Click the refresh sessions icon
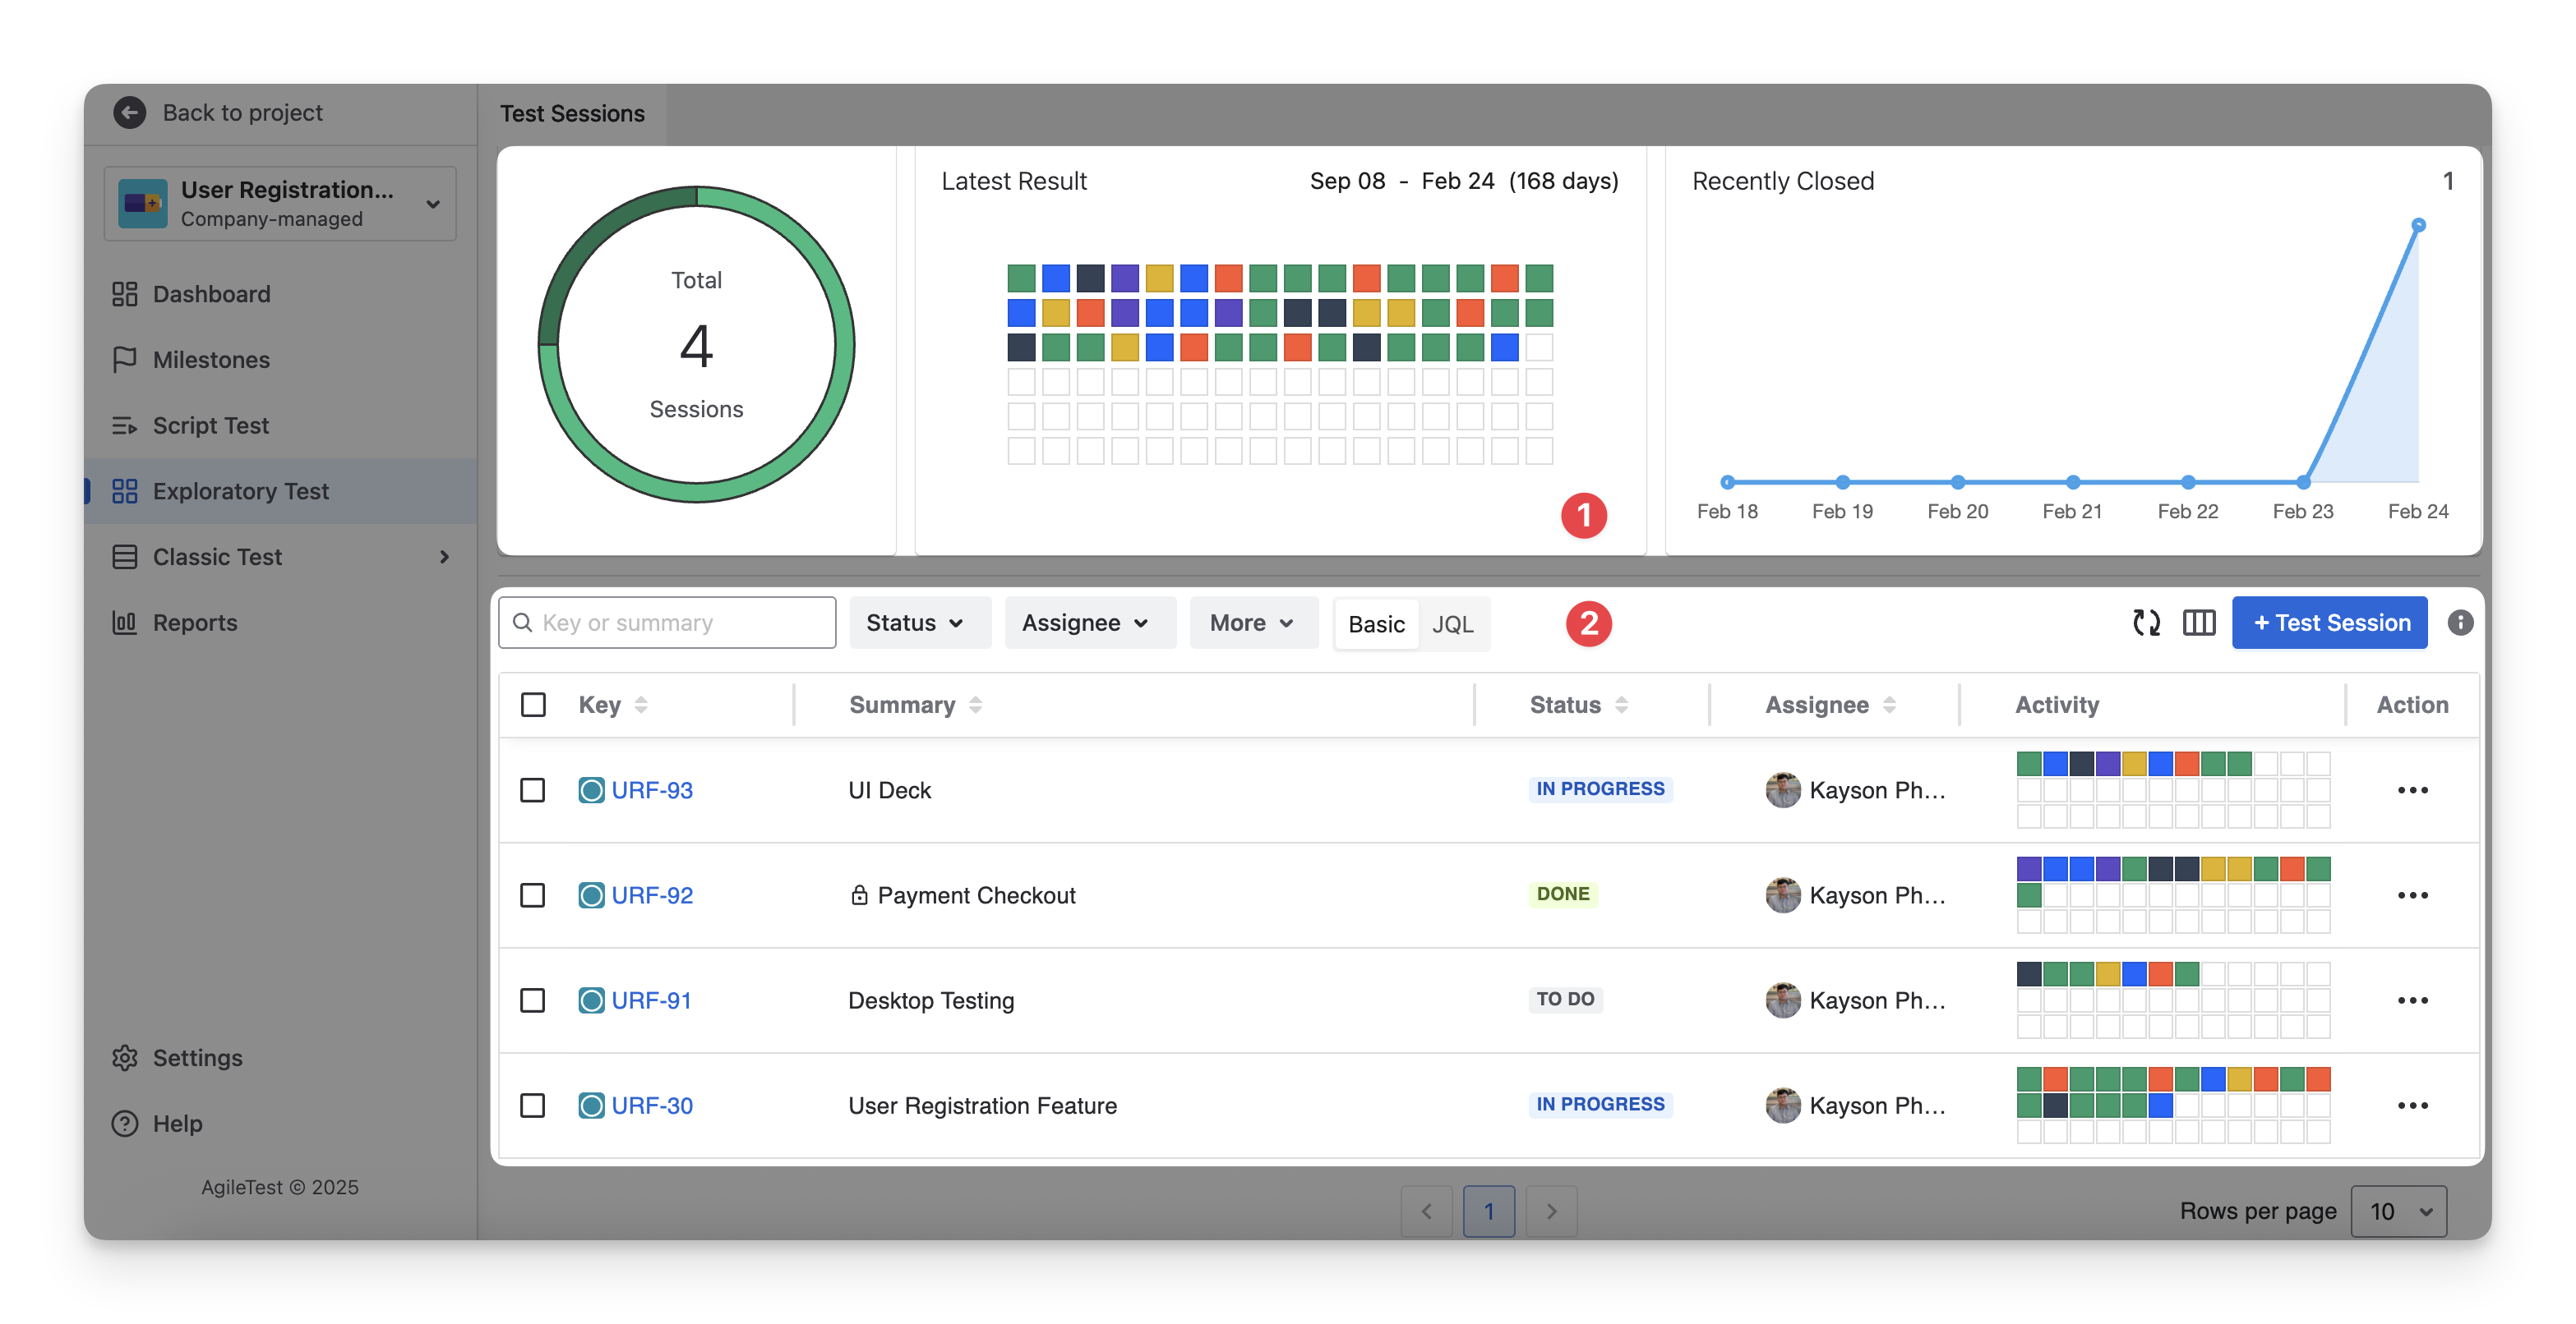Screen dimensions: 2576x1324 tap(2146, 623)
